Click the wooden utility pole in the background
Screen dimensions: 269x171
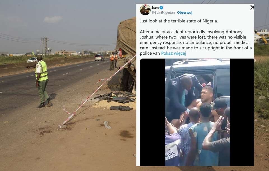coord(45,46)
